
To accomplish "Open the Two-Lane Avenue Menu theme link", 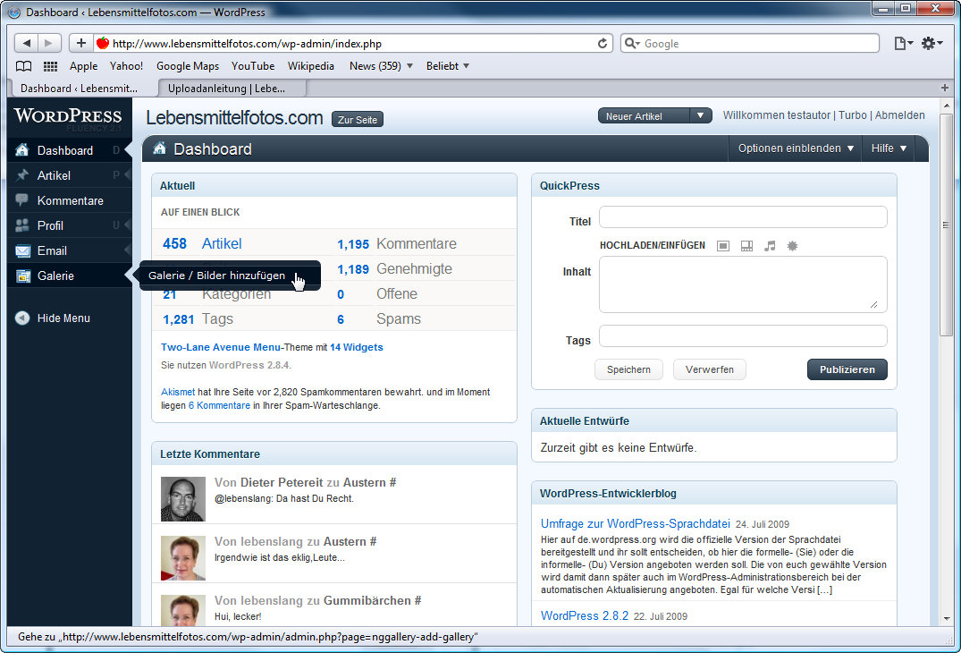I will coord(221,347).
